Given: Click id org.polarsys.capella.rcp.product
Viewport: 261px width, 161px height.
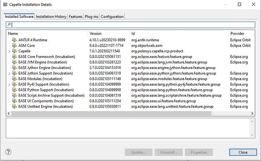Looking at the screenshot, I should 157,51.
